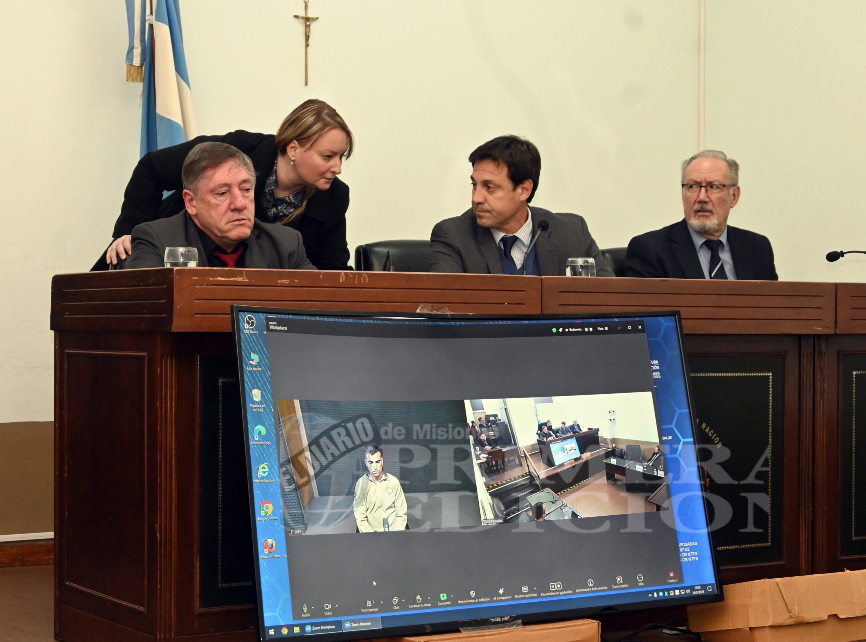Image resolution: width=866 pixels, height=642 pixels.
Task: Open the Participantes panel
Action: [x=369, y=603]
